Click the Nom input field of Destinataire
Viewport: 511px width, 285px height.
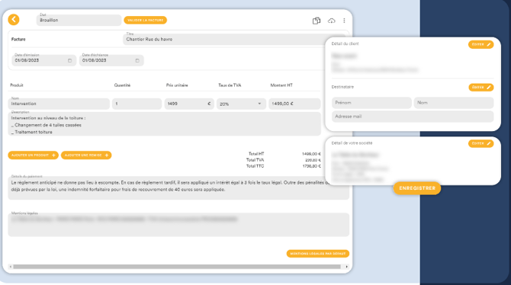click(x=454, y=103)
